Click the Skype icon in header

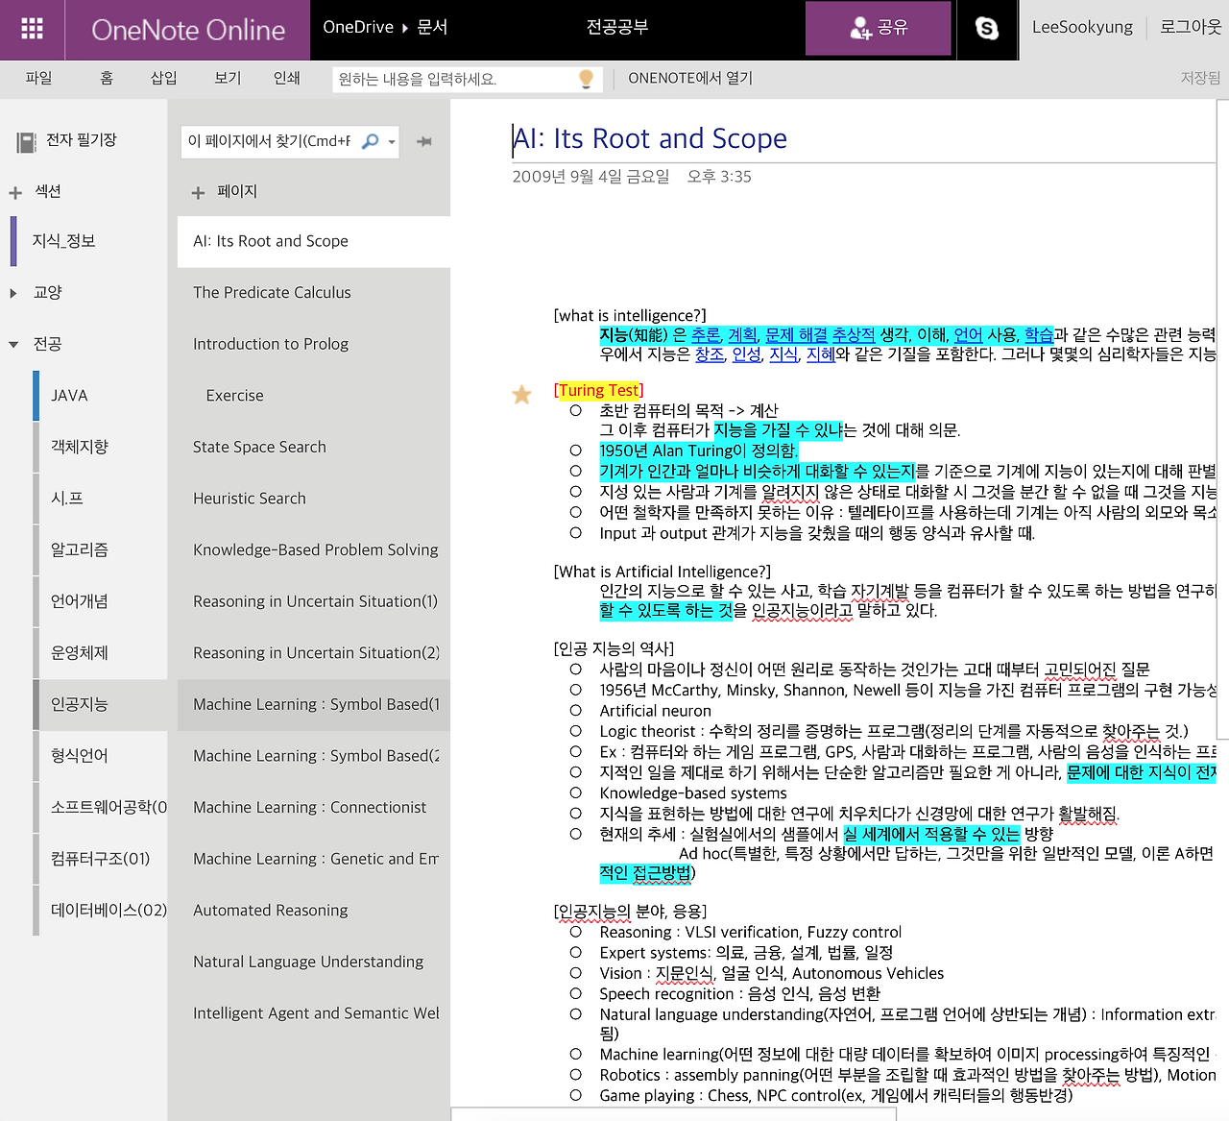click(x=986, y=29)
